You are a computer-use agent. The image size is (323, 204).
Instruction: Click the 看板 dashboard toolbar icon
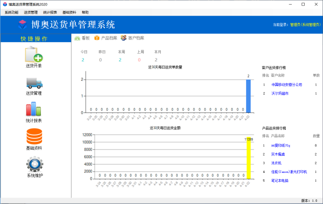pyautogui.click(x=77, y=38)
